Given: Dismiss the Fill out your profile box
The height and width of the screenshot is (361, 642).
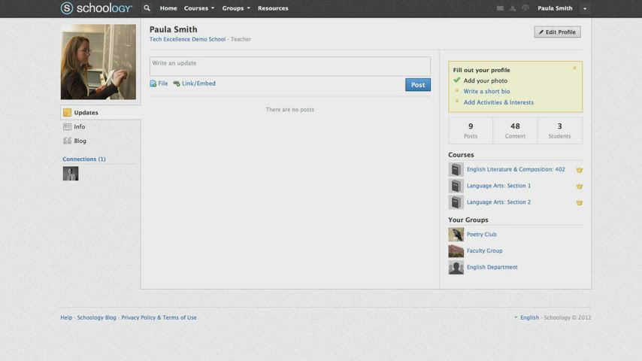Looking at the screenshot, I should [574, 68].
